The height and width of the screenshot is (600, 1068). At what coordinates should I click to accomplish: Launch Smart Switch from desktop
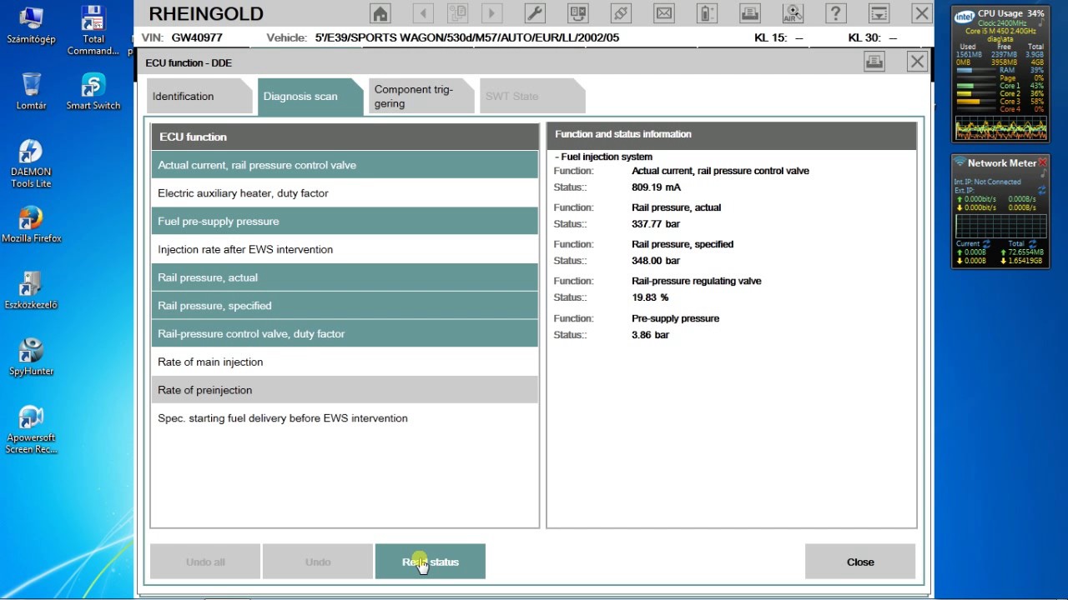pos(93,92)
